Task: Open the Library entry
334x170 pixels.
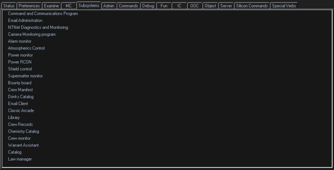Action: tap(14, 118)
